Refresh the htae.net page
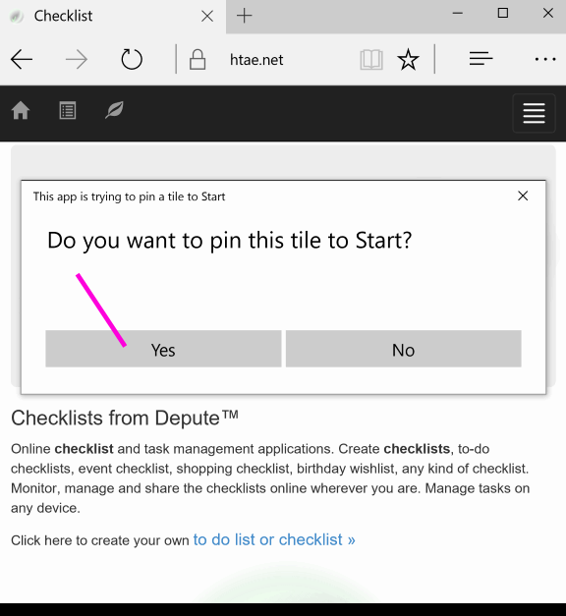Viewport: 566px width, 616px height. 132,59
